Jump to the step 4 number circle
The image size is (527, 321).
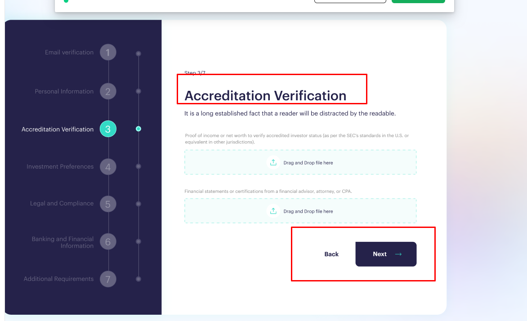(108, 167)
